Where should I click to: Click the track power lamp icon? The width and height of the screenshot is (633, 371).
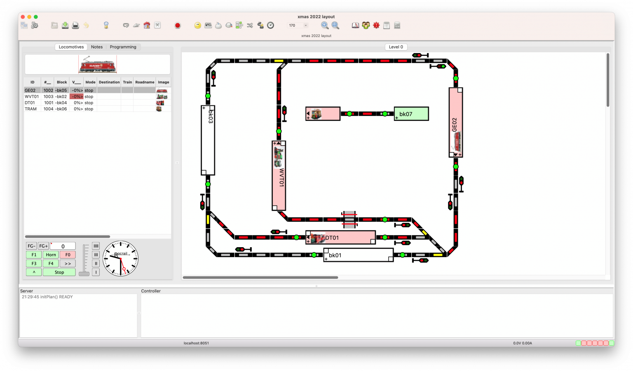coord(106,25)
